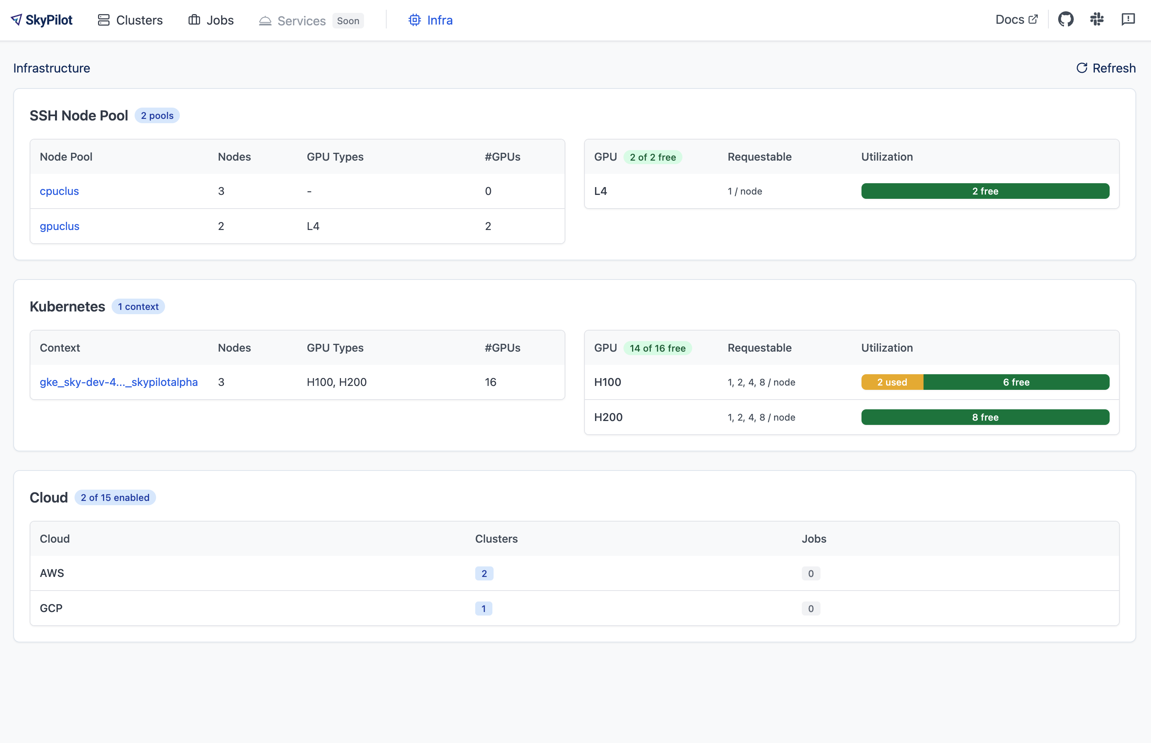Click the 16 GPUs count cell

490,382
